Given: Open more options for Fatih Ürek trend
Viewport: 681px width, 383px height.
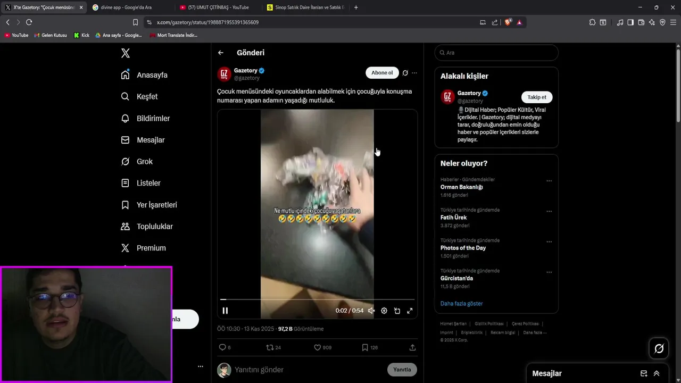Looking at the screenshot, I should click(549, 211).
